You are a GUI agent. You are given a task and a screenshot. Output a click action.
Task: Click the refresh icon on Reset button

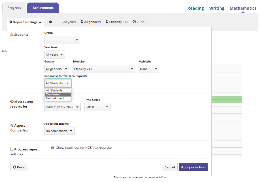(14, 167)
